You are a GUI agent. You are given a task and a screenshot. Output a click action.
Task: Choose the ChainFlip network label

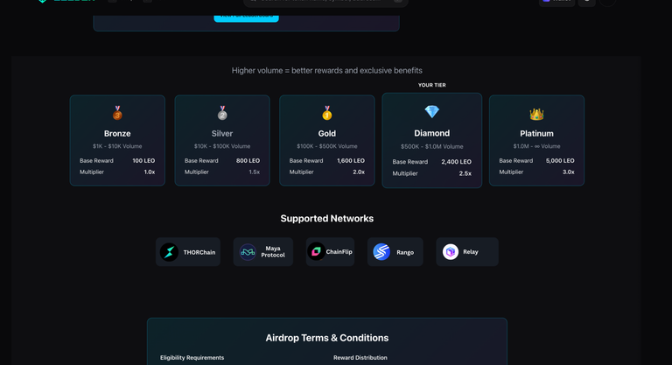(339, 252)
